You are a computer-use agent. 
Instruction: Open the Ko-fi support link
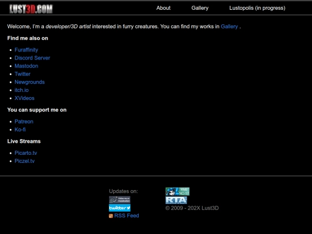20,129
